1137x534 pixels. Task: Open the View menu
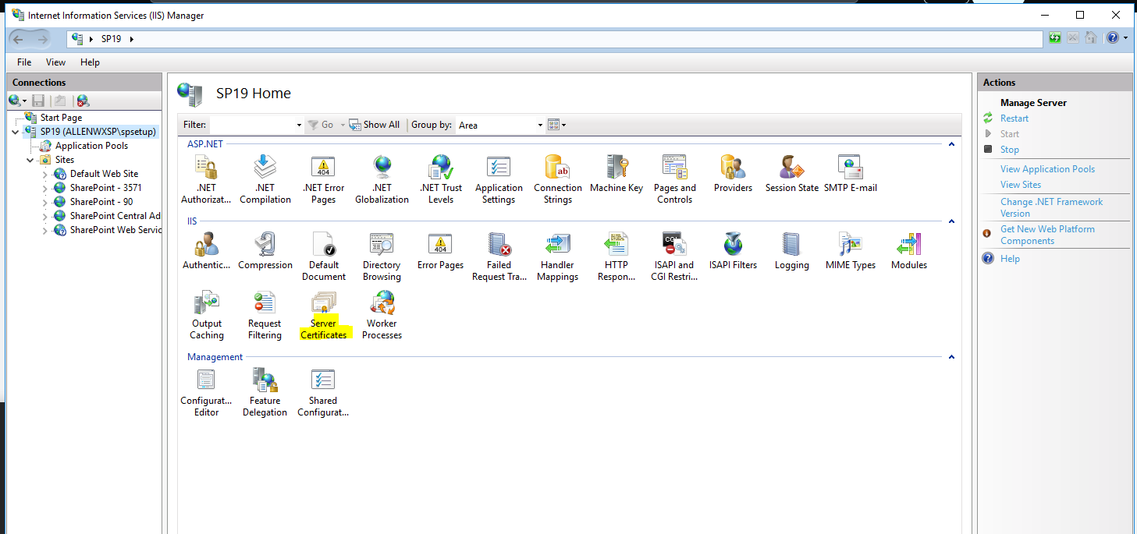(x=55, y=62)
